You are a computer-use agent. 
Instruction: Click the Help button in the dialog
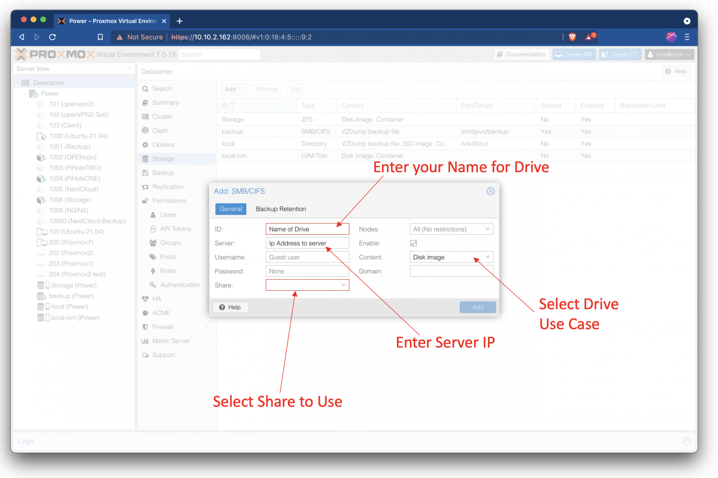[230, 307]
